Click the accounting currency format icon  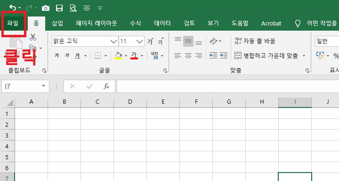(320, 56)
